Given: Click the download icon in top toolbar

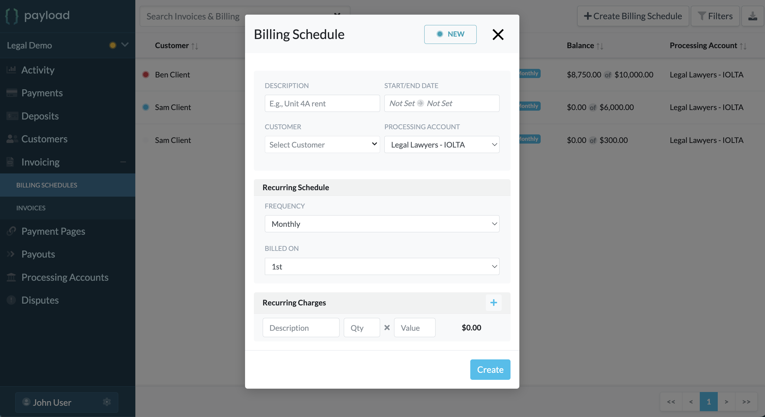Looking at the screenshot, I should (x=753, y=16).
